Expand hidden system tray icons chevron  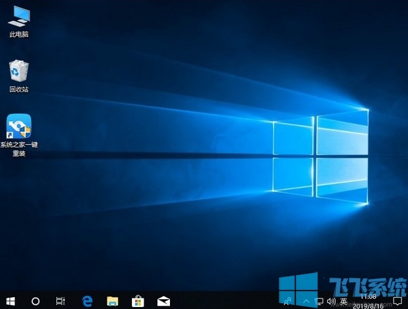tap(306, 301)
